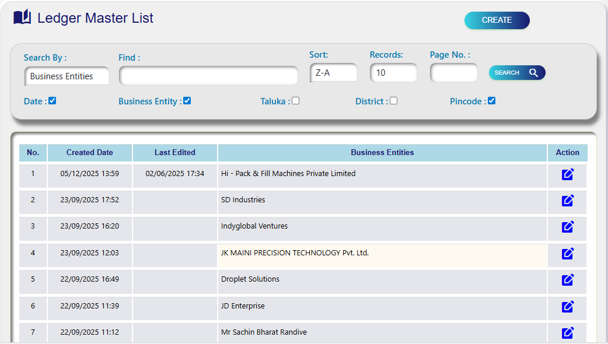Edit the Hi - Pack & Fill Machines entry
Screen dimensions: 608x344
[x=567, y=174]
